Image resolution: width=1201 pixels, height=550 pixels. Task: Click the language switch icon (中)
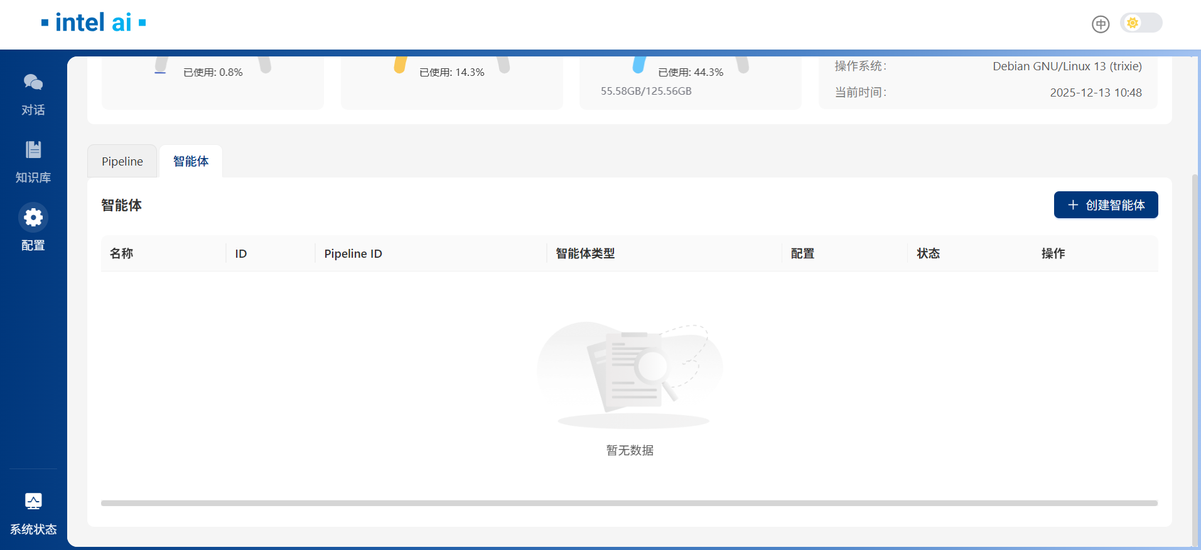[1101, 24]
